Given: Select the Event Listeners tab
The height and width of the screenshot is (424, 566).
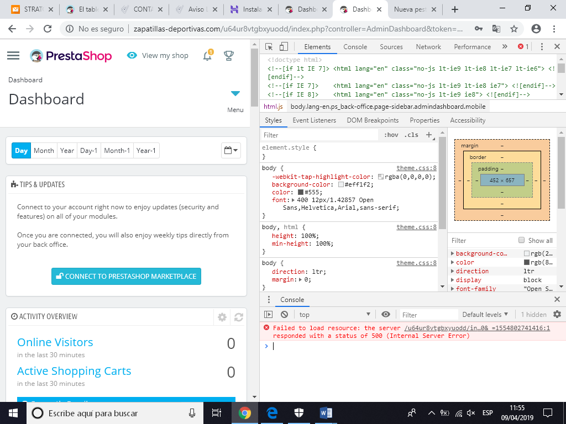Looking at the screenshot, I should pyautogui.click(x=314, y=120).
